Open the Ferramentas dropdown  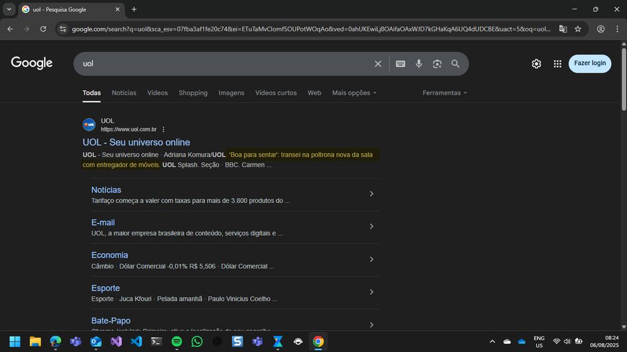[x=445, y=93]
